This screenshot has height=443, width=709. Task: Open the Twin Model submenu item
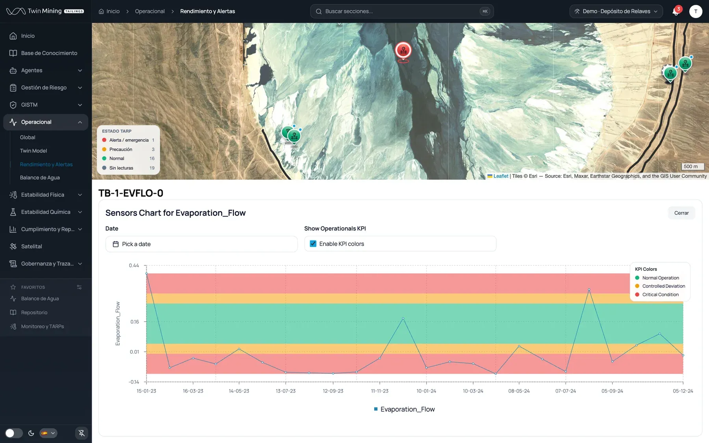[33, 151]
